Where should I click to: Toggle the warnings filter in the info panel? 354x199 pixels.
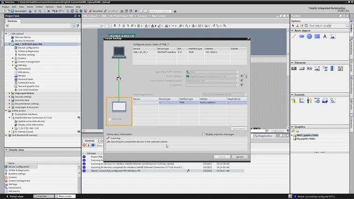click(x=88, y=145)
